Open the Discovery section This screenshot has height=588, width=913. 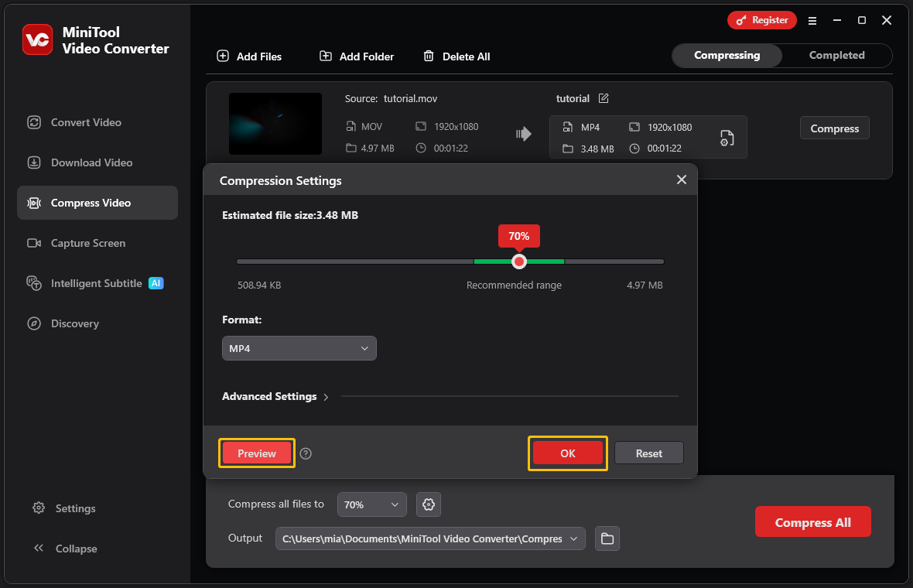click(75, 323)
